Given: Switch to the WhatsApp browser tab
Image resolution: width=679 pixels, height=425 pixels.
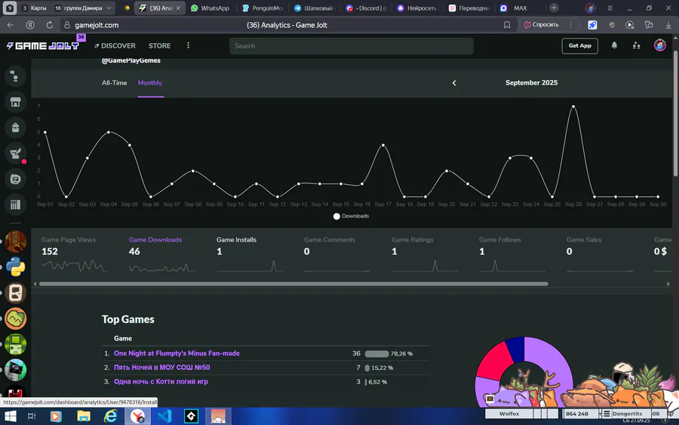Looking at the screenshot, I should click(x=210, y=8).
